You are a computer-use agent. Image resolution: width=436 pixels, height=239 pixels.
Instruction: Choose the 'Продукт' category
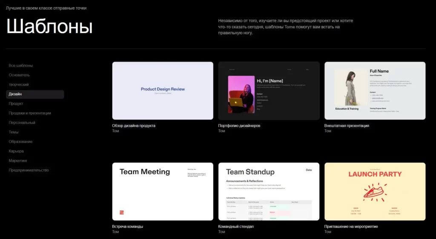point(16,103)
